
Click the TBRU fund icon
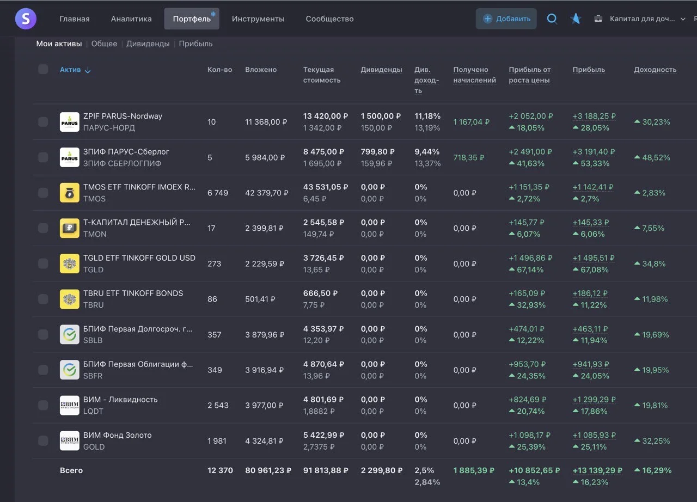[x=70, y=299]
